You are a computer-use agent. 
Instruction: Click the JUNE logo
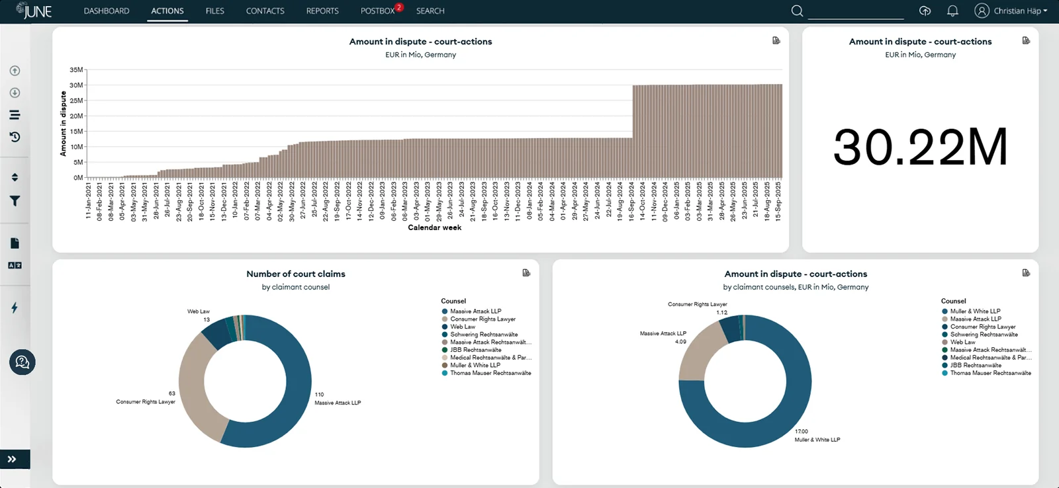point(34,11)
